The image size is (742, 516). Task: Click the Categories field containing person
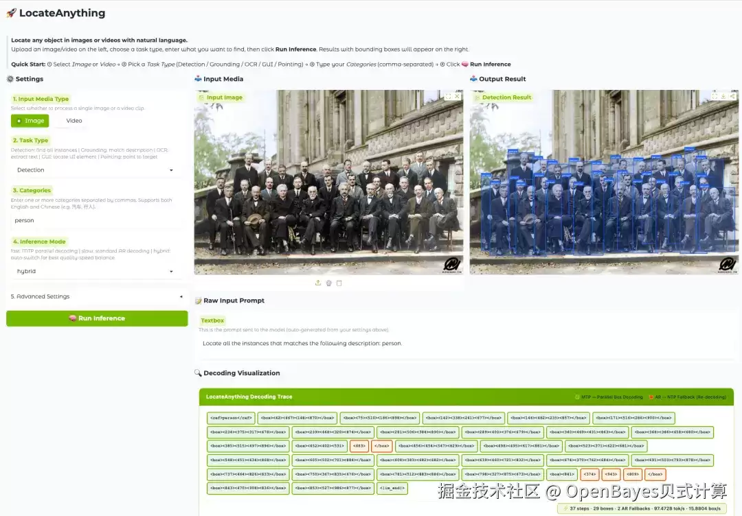coord(95,221)
